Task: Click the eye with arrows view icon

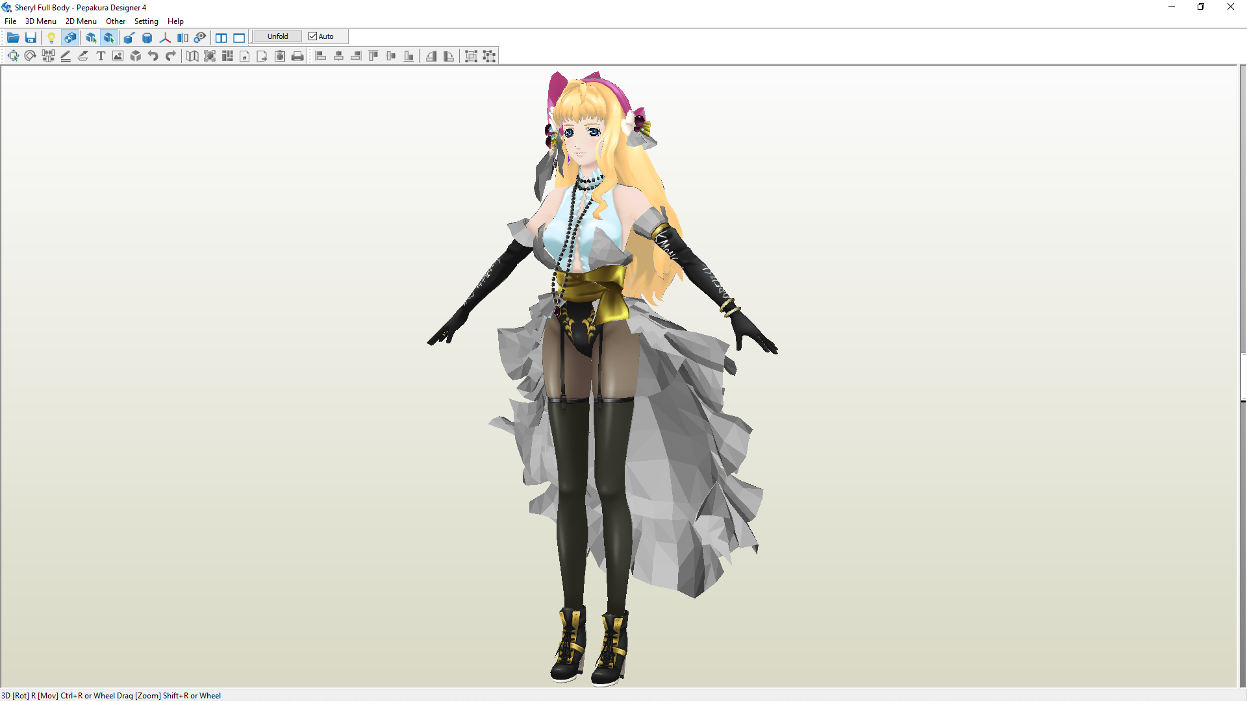Action: point(200,37)
